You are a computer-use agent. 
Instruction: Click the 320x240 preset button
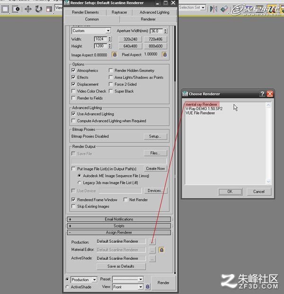click(130, 39)
